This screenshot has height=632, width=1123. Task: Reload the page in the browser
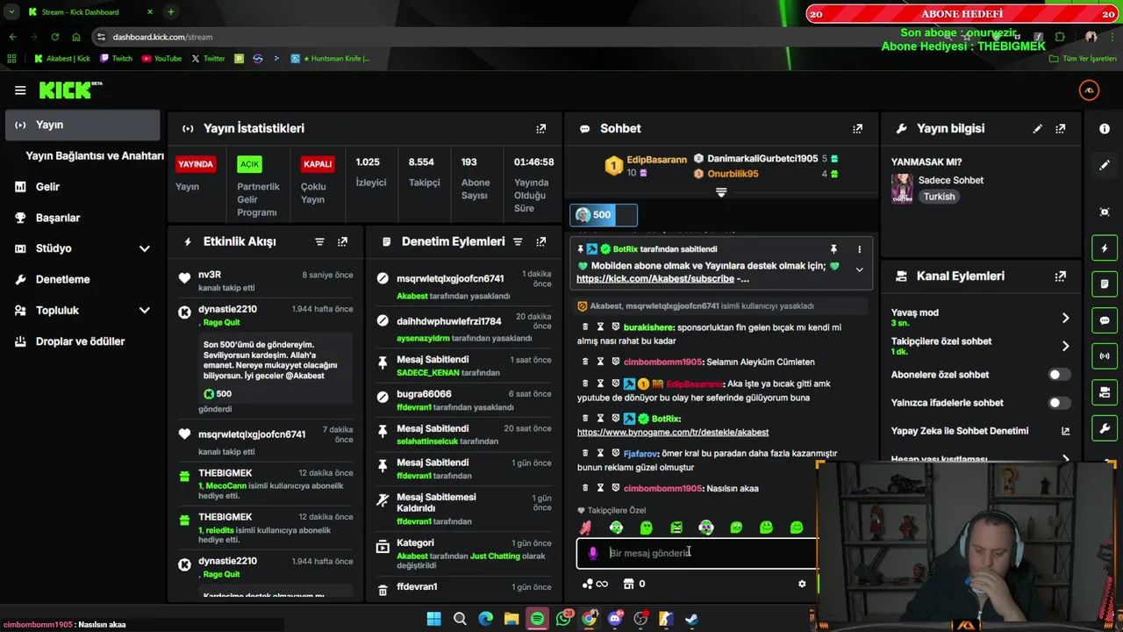54,37
